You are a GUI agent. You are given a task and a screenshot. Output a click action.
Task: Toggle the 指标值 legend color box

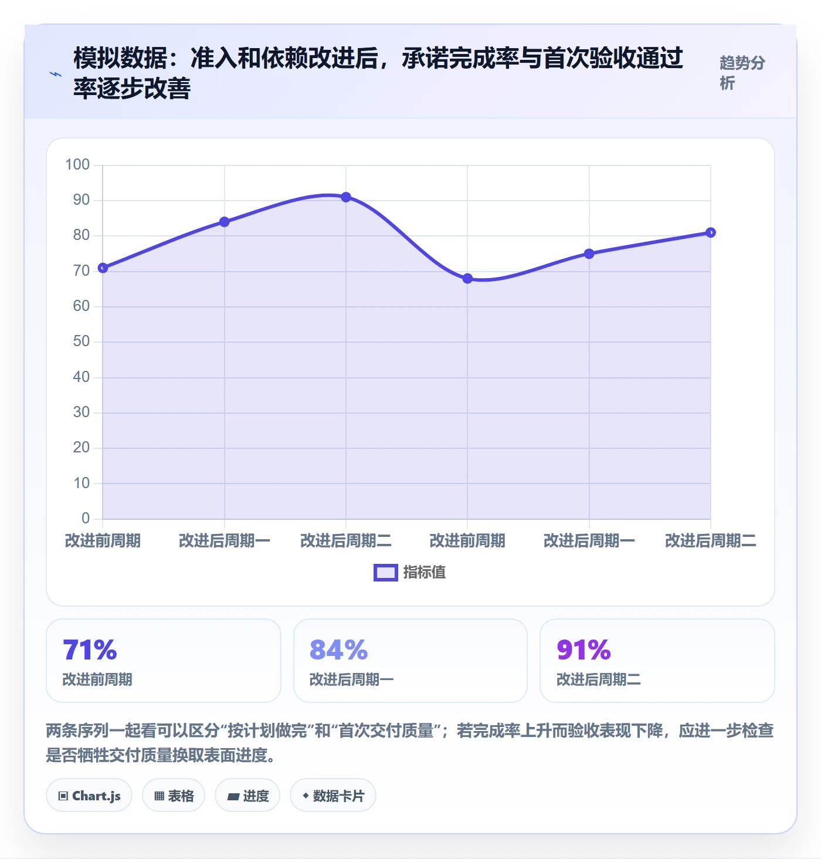386,573
